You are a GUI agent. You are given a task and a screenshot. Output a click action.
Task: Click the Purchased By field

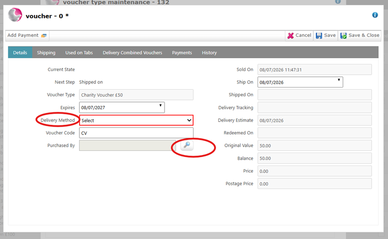click(127, 146)
